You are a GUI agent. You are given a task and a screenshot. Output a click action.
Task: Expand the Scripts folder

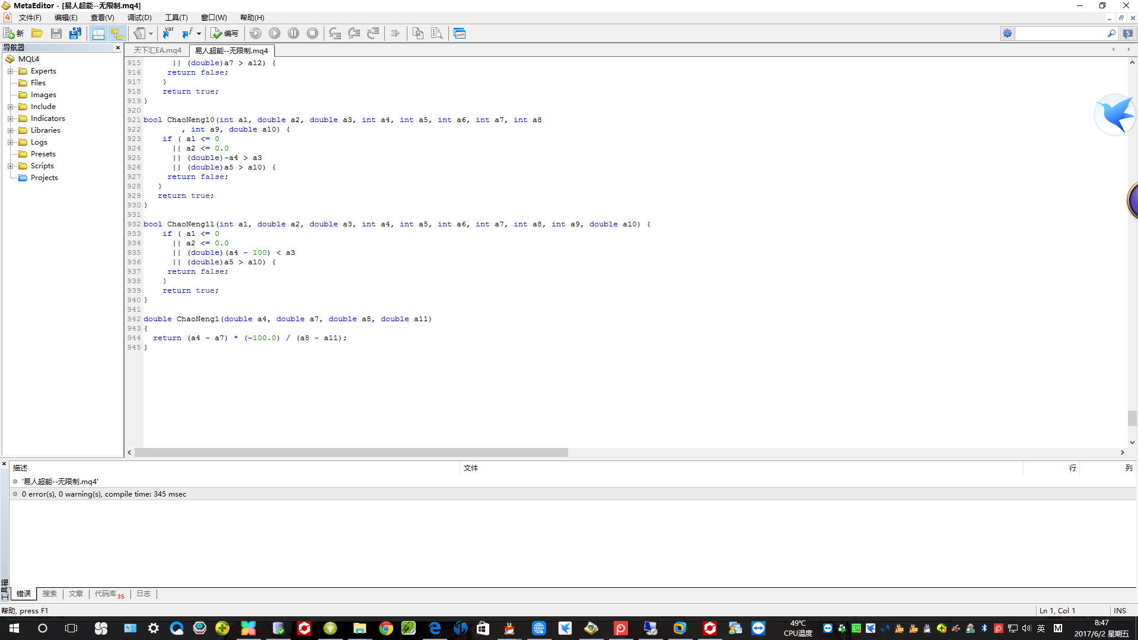10,166
